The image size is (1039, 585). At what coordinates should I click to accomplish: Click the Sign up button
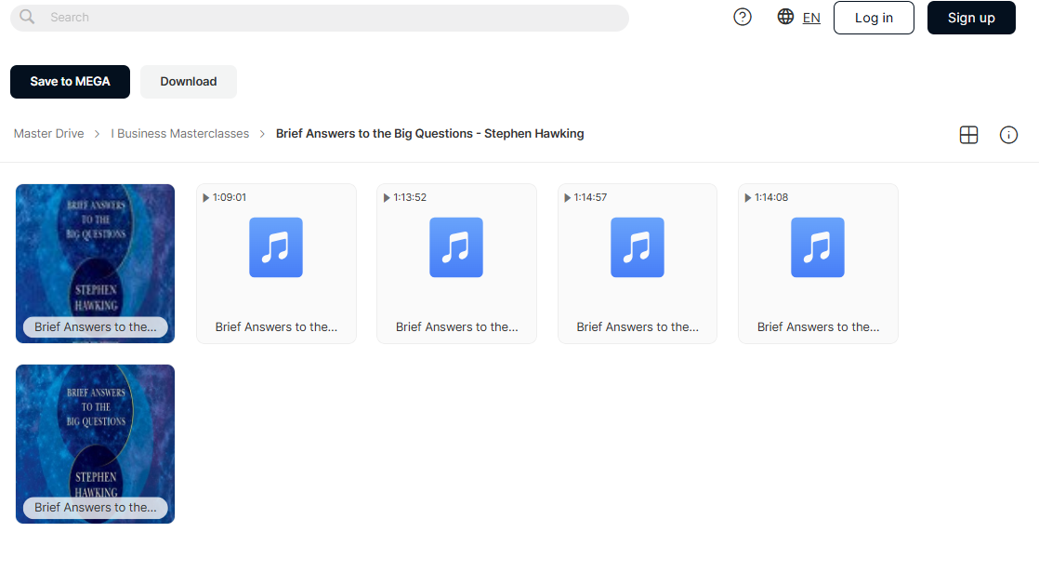click(971, 18)
